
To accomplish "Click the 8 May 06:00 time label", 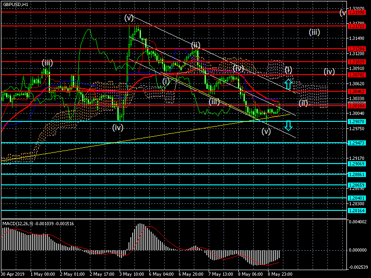I will pos(250,274).
